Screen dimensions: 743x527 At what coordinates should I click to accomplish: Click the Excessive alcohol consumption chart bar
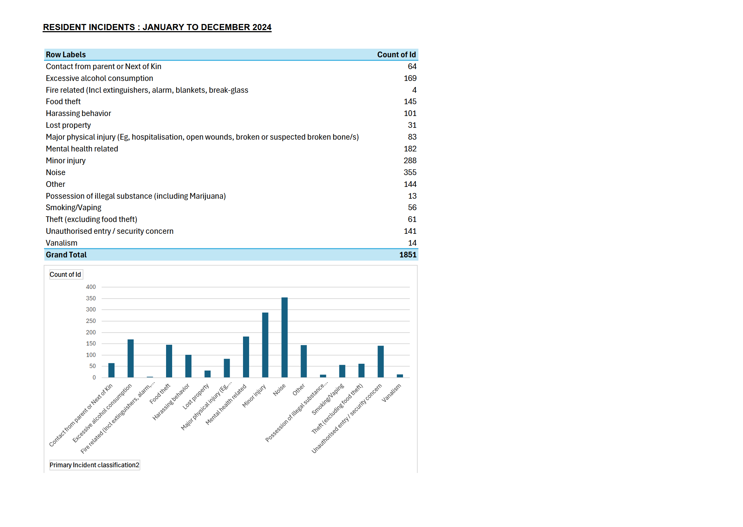131,358
